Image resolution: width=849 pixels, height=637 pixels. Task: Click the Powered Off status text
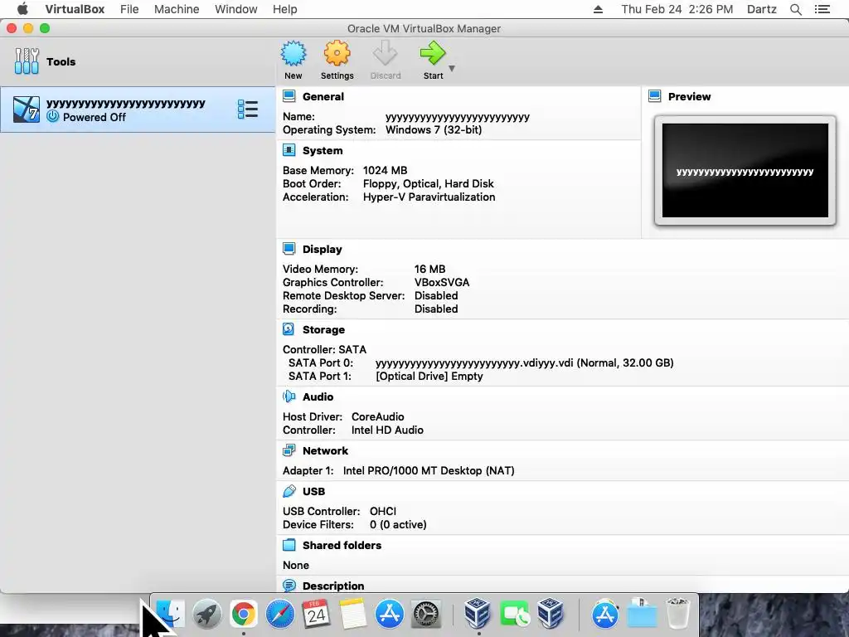pyautogui.click(x=95, y=117)
